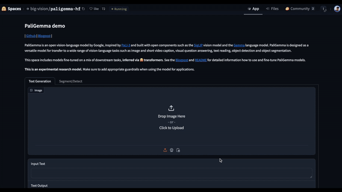Click the Image label icon

(31, 90)
